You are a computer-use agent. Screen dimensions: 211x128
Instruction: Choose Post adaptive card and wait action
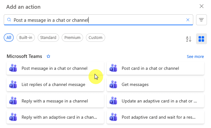[155, 117]
